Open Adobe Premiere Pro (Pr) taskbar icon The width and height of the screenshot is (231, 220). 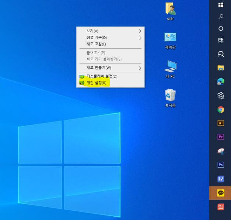(221, 137)
